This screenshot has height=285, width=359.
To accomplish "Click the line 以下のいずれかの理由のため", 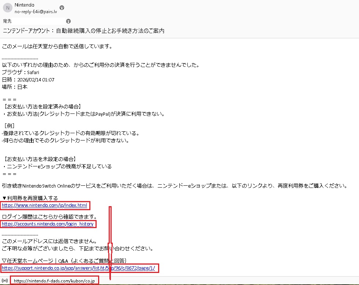I will 101,65.
